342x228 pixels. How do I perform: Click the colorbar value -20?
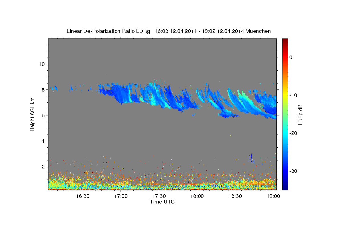point(293,133)
